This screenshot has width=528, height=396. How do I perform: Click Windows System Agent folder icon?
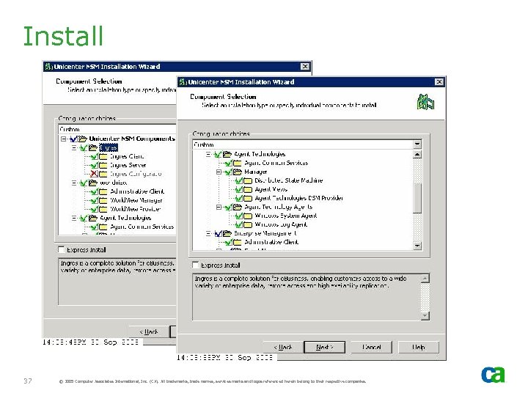pyautogui.click(x=248, y=216)
